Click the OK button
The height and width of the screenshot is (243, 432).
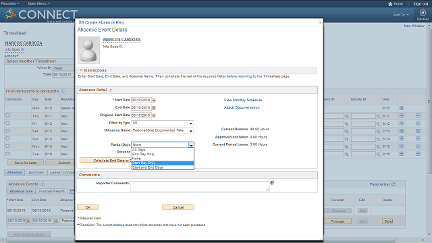[88, 207]
